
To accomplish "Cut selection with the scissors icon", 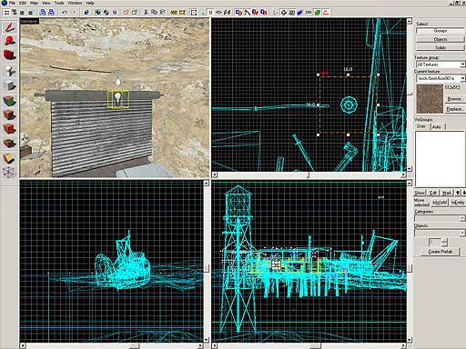I will (146, 13).
